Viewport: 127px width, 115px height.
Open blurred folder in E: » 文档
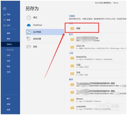coord(98,66)
